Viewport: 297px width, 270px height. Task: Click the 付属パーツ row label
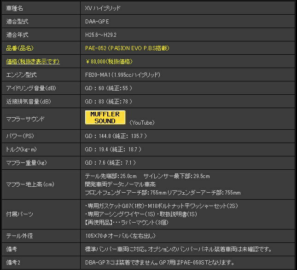(19, 214)
